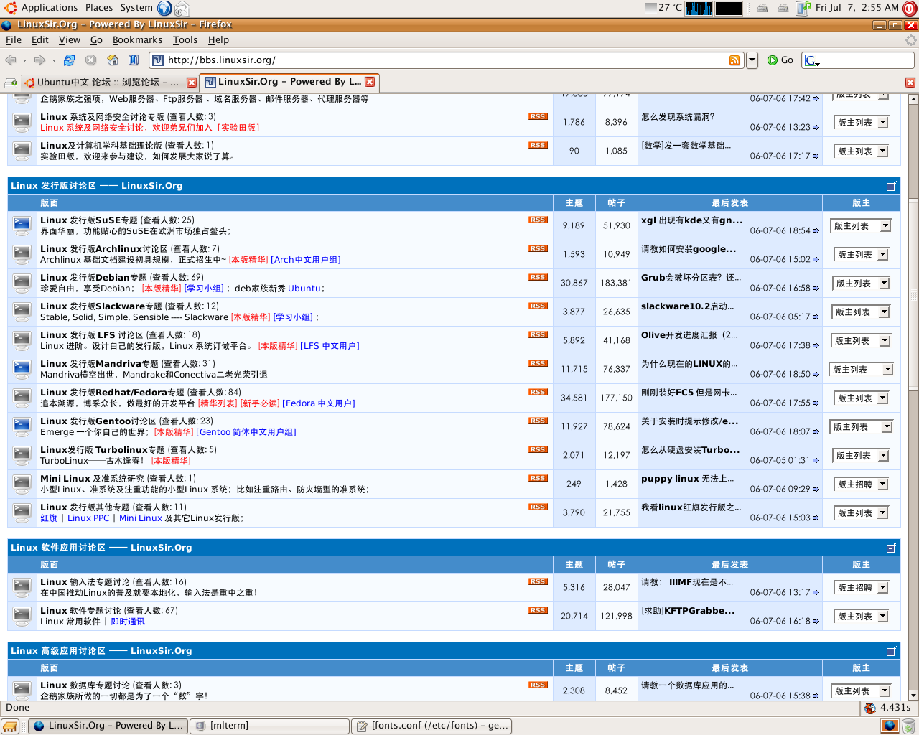Viewport: 919px width, 735px height.
Task: Click the Go button beside address bar
Action: [780, 60]
